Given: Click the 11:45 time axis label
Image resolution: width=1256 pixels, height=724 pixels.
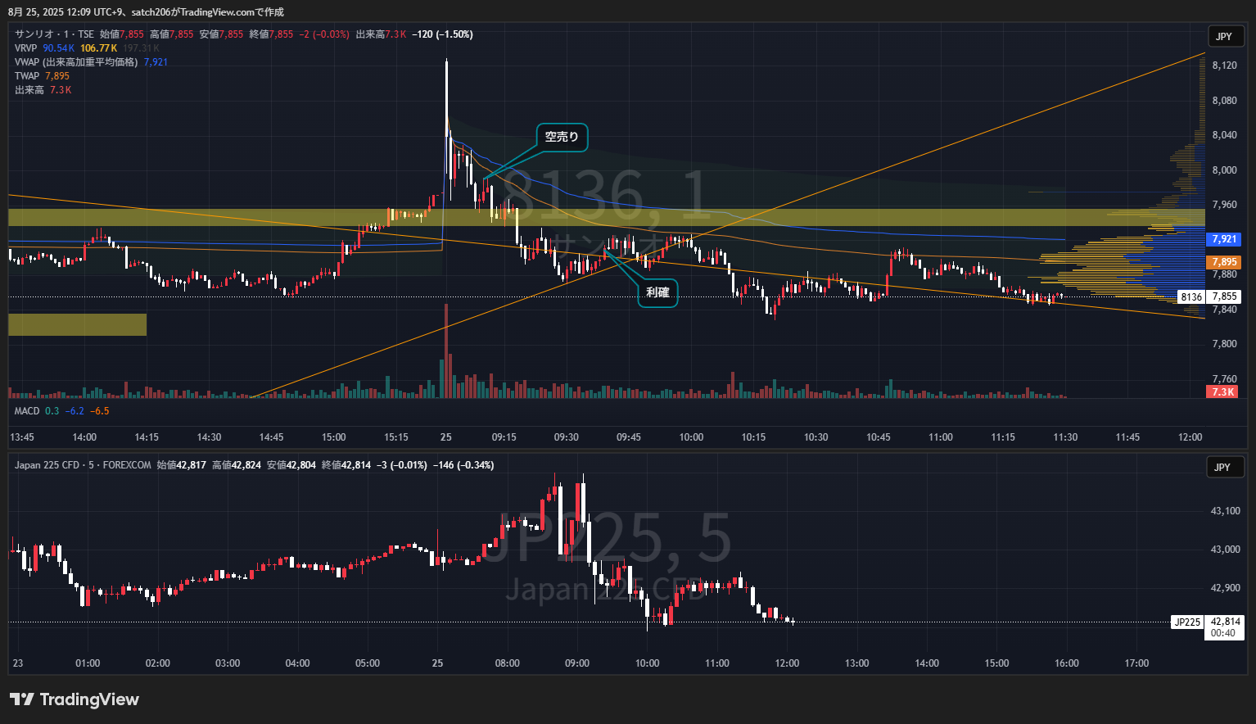Looking at the screenshot, I should (x=1127, y=437).
